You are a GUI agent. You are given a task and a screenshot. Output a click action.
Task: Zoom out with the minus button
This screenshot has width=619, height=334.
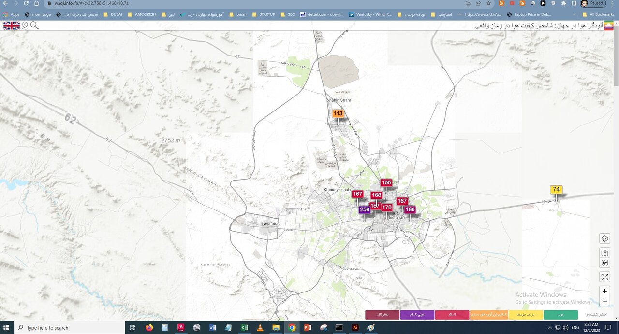pyautogui.click(x=604, y=302)
